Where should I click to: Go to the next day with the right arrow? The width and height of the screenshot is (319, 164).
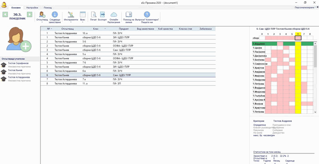point(30,14)
